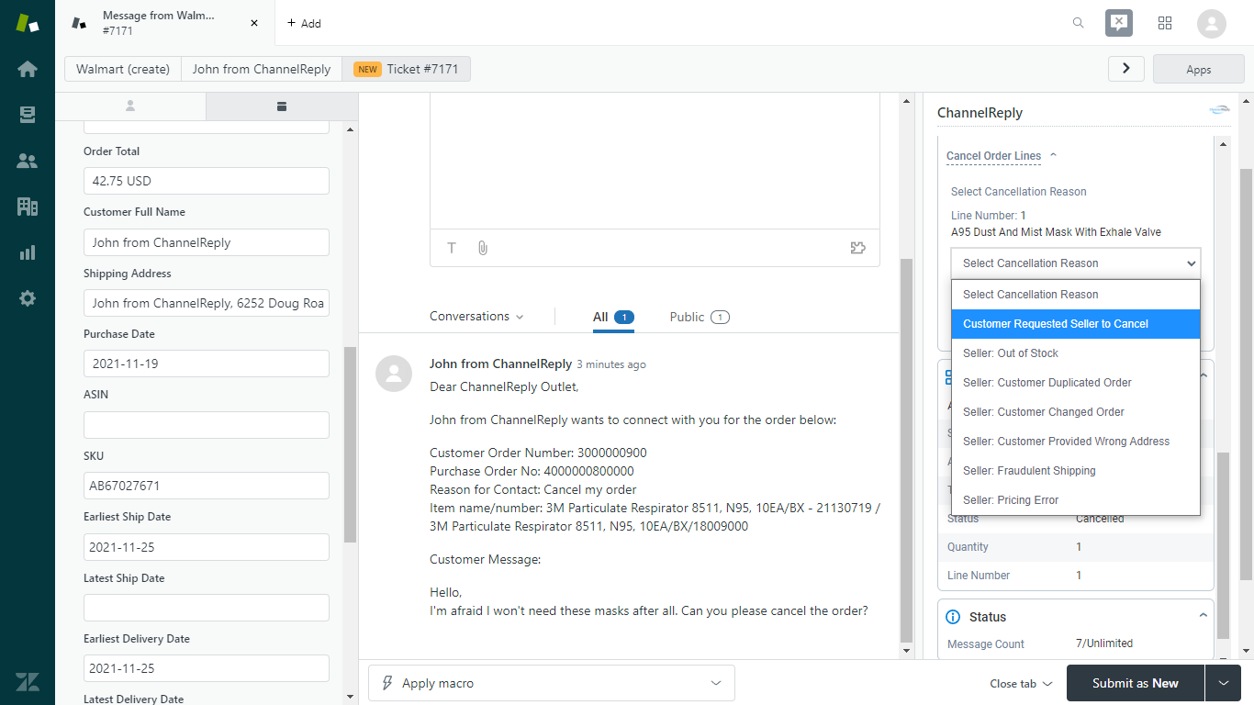This screenshot has width=1254, height=705.
Task: Click the SKU field AB67027671
Action: coord(207,486)
